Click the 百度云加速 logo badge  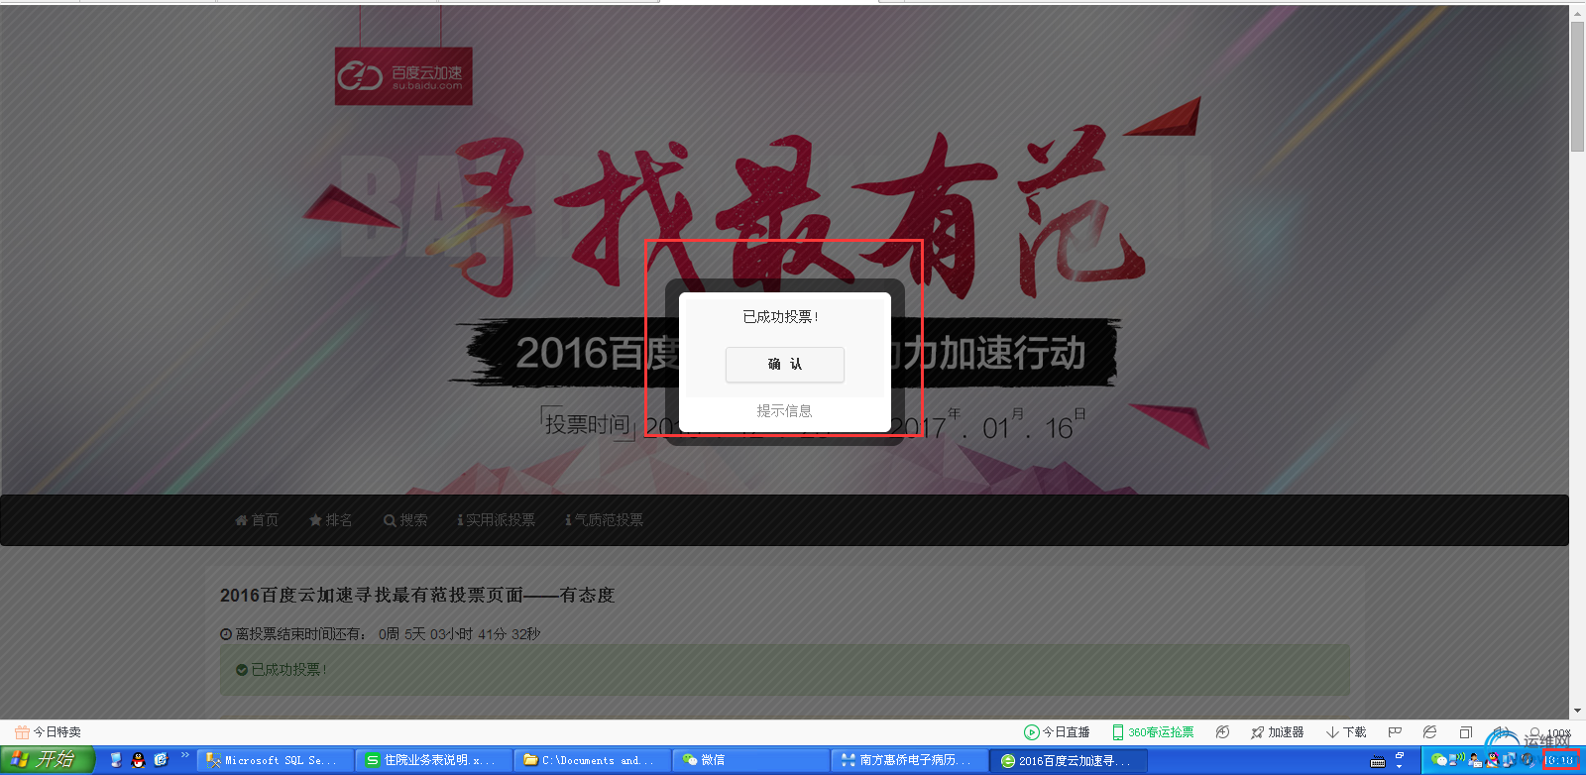(403, 76)
